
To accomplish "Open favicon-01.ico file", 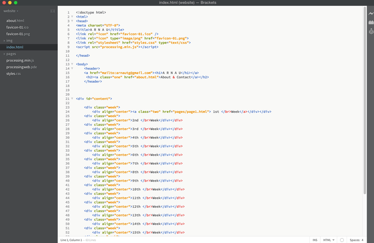I will (17, 27).
